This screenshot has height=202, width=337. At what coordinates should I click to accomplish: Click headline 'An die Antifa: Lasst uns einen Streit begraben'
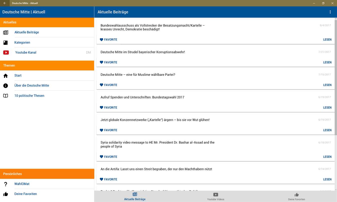(156, 169)
